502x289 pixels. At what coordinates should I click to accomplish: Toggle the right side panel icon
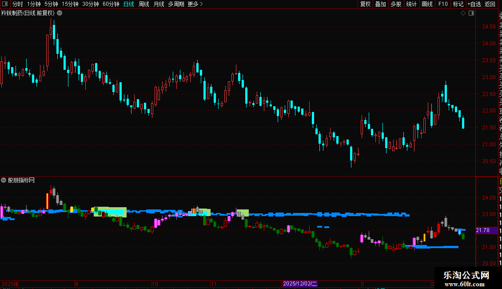click(x=471, y=13)
